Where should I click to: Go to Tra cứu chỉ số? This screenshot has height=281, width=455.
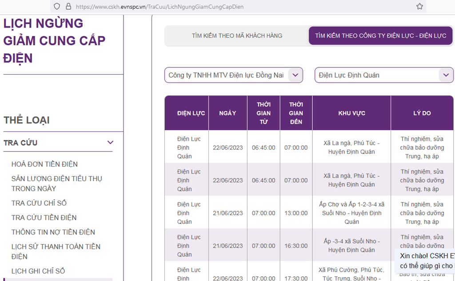point(39,203)
